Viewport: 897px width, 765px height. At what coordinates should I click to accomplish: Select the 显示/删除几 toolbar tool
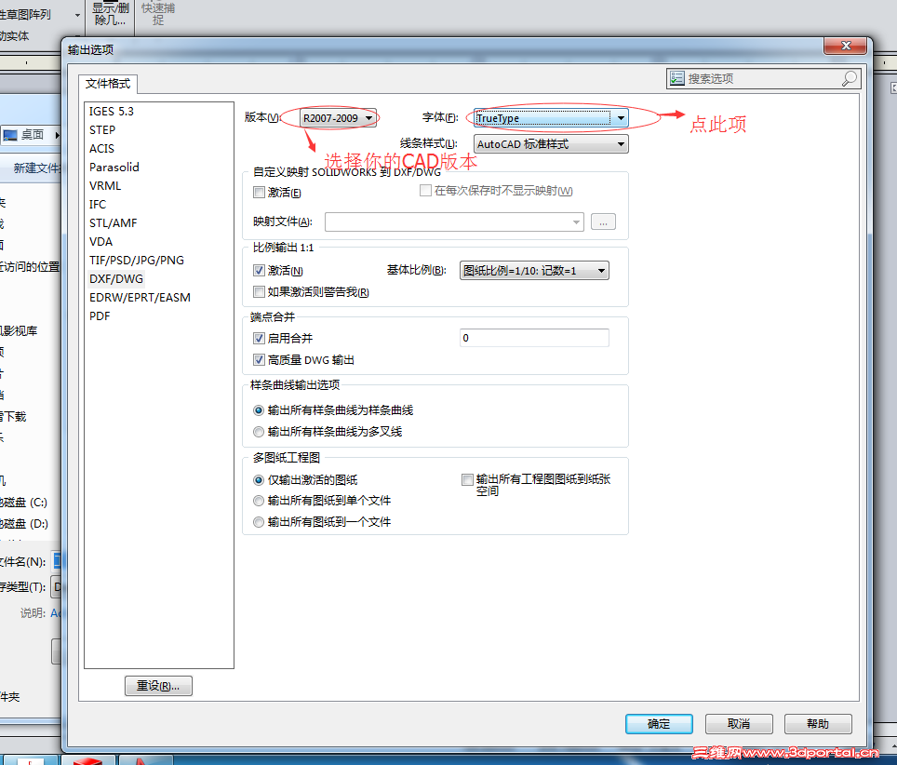point(109,14)
